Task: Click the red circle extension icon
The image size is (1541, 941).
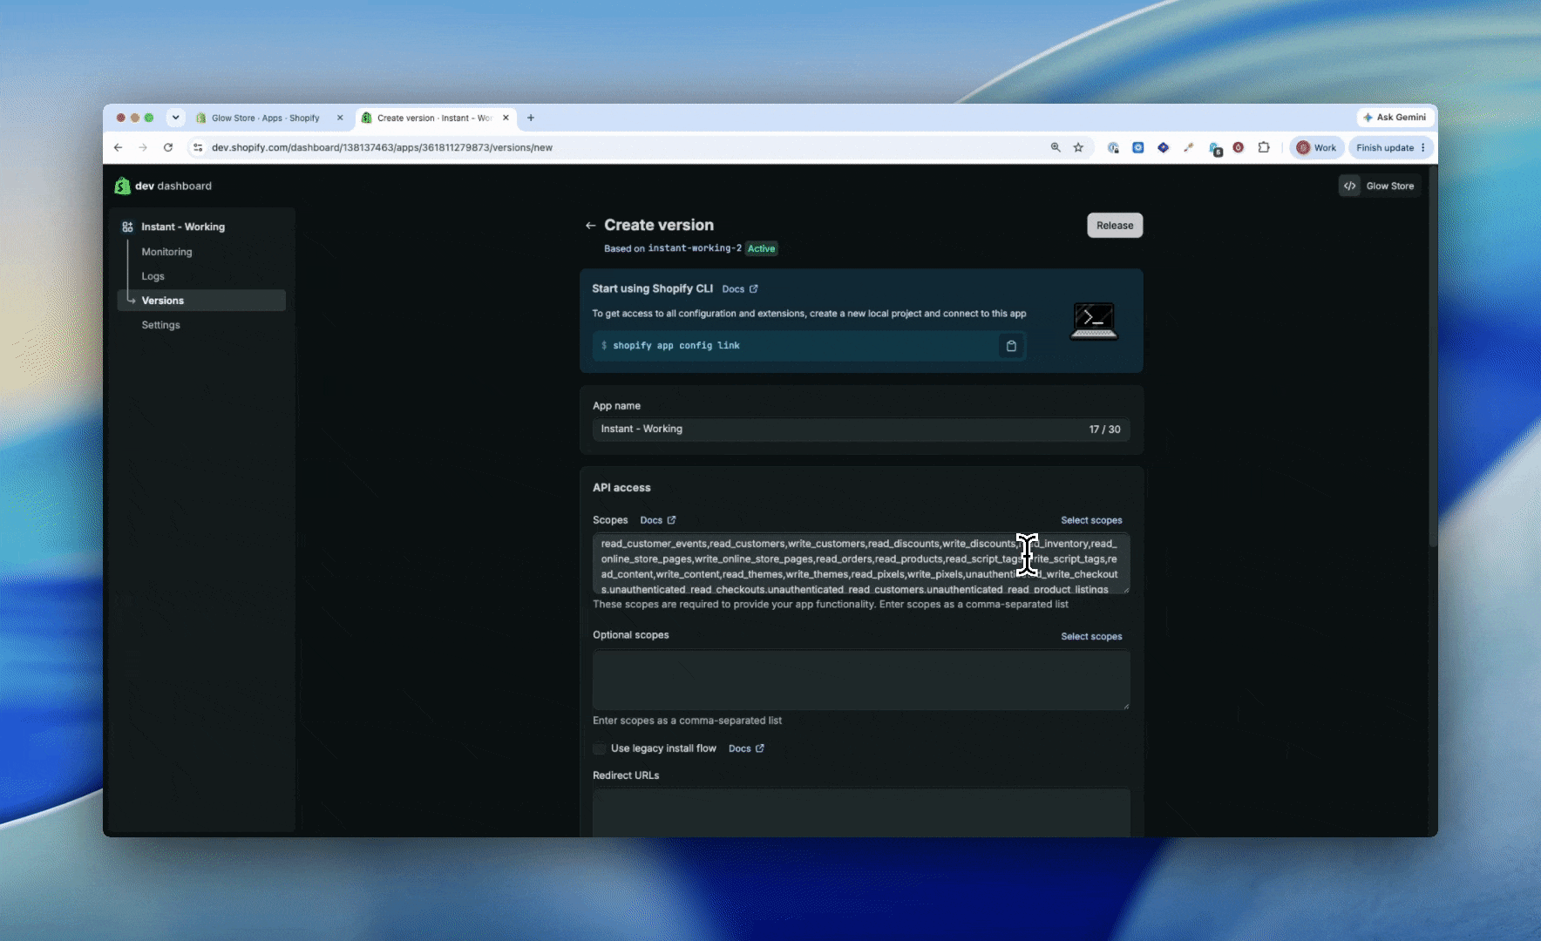Action: point(1239,147)
